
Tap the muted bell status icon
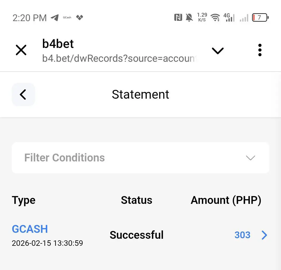coord(189,17)
